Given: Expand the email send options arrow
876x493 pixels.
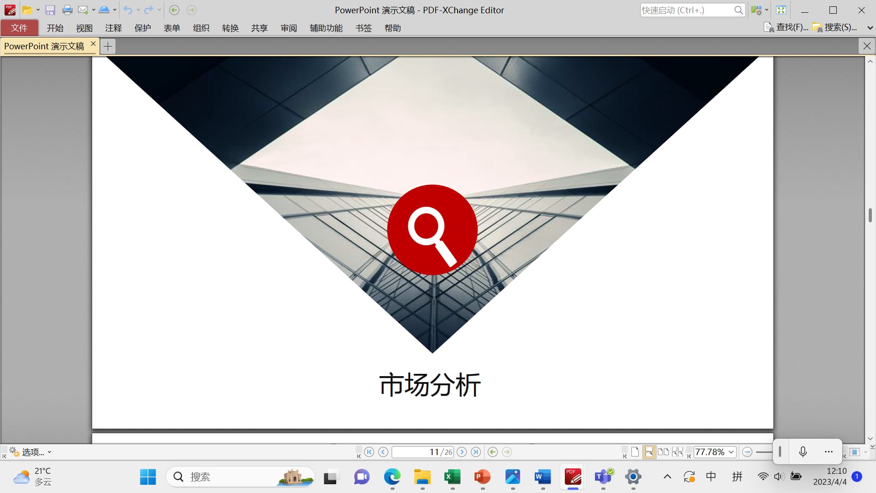Looking at the screenshot, I should coord(94,10).
